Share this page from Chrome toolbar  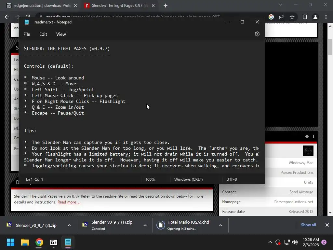[282, 17]
